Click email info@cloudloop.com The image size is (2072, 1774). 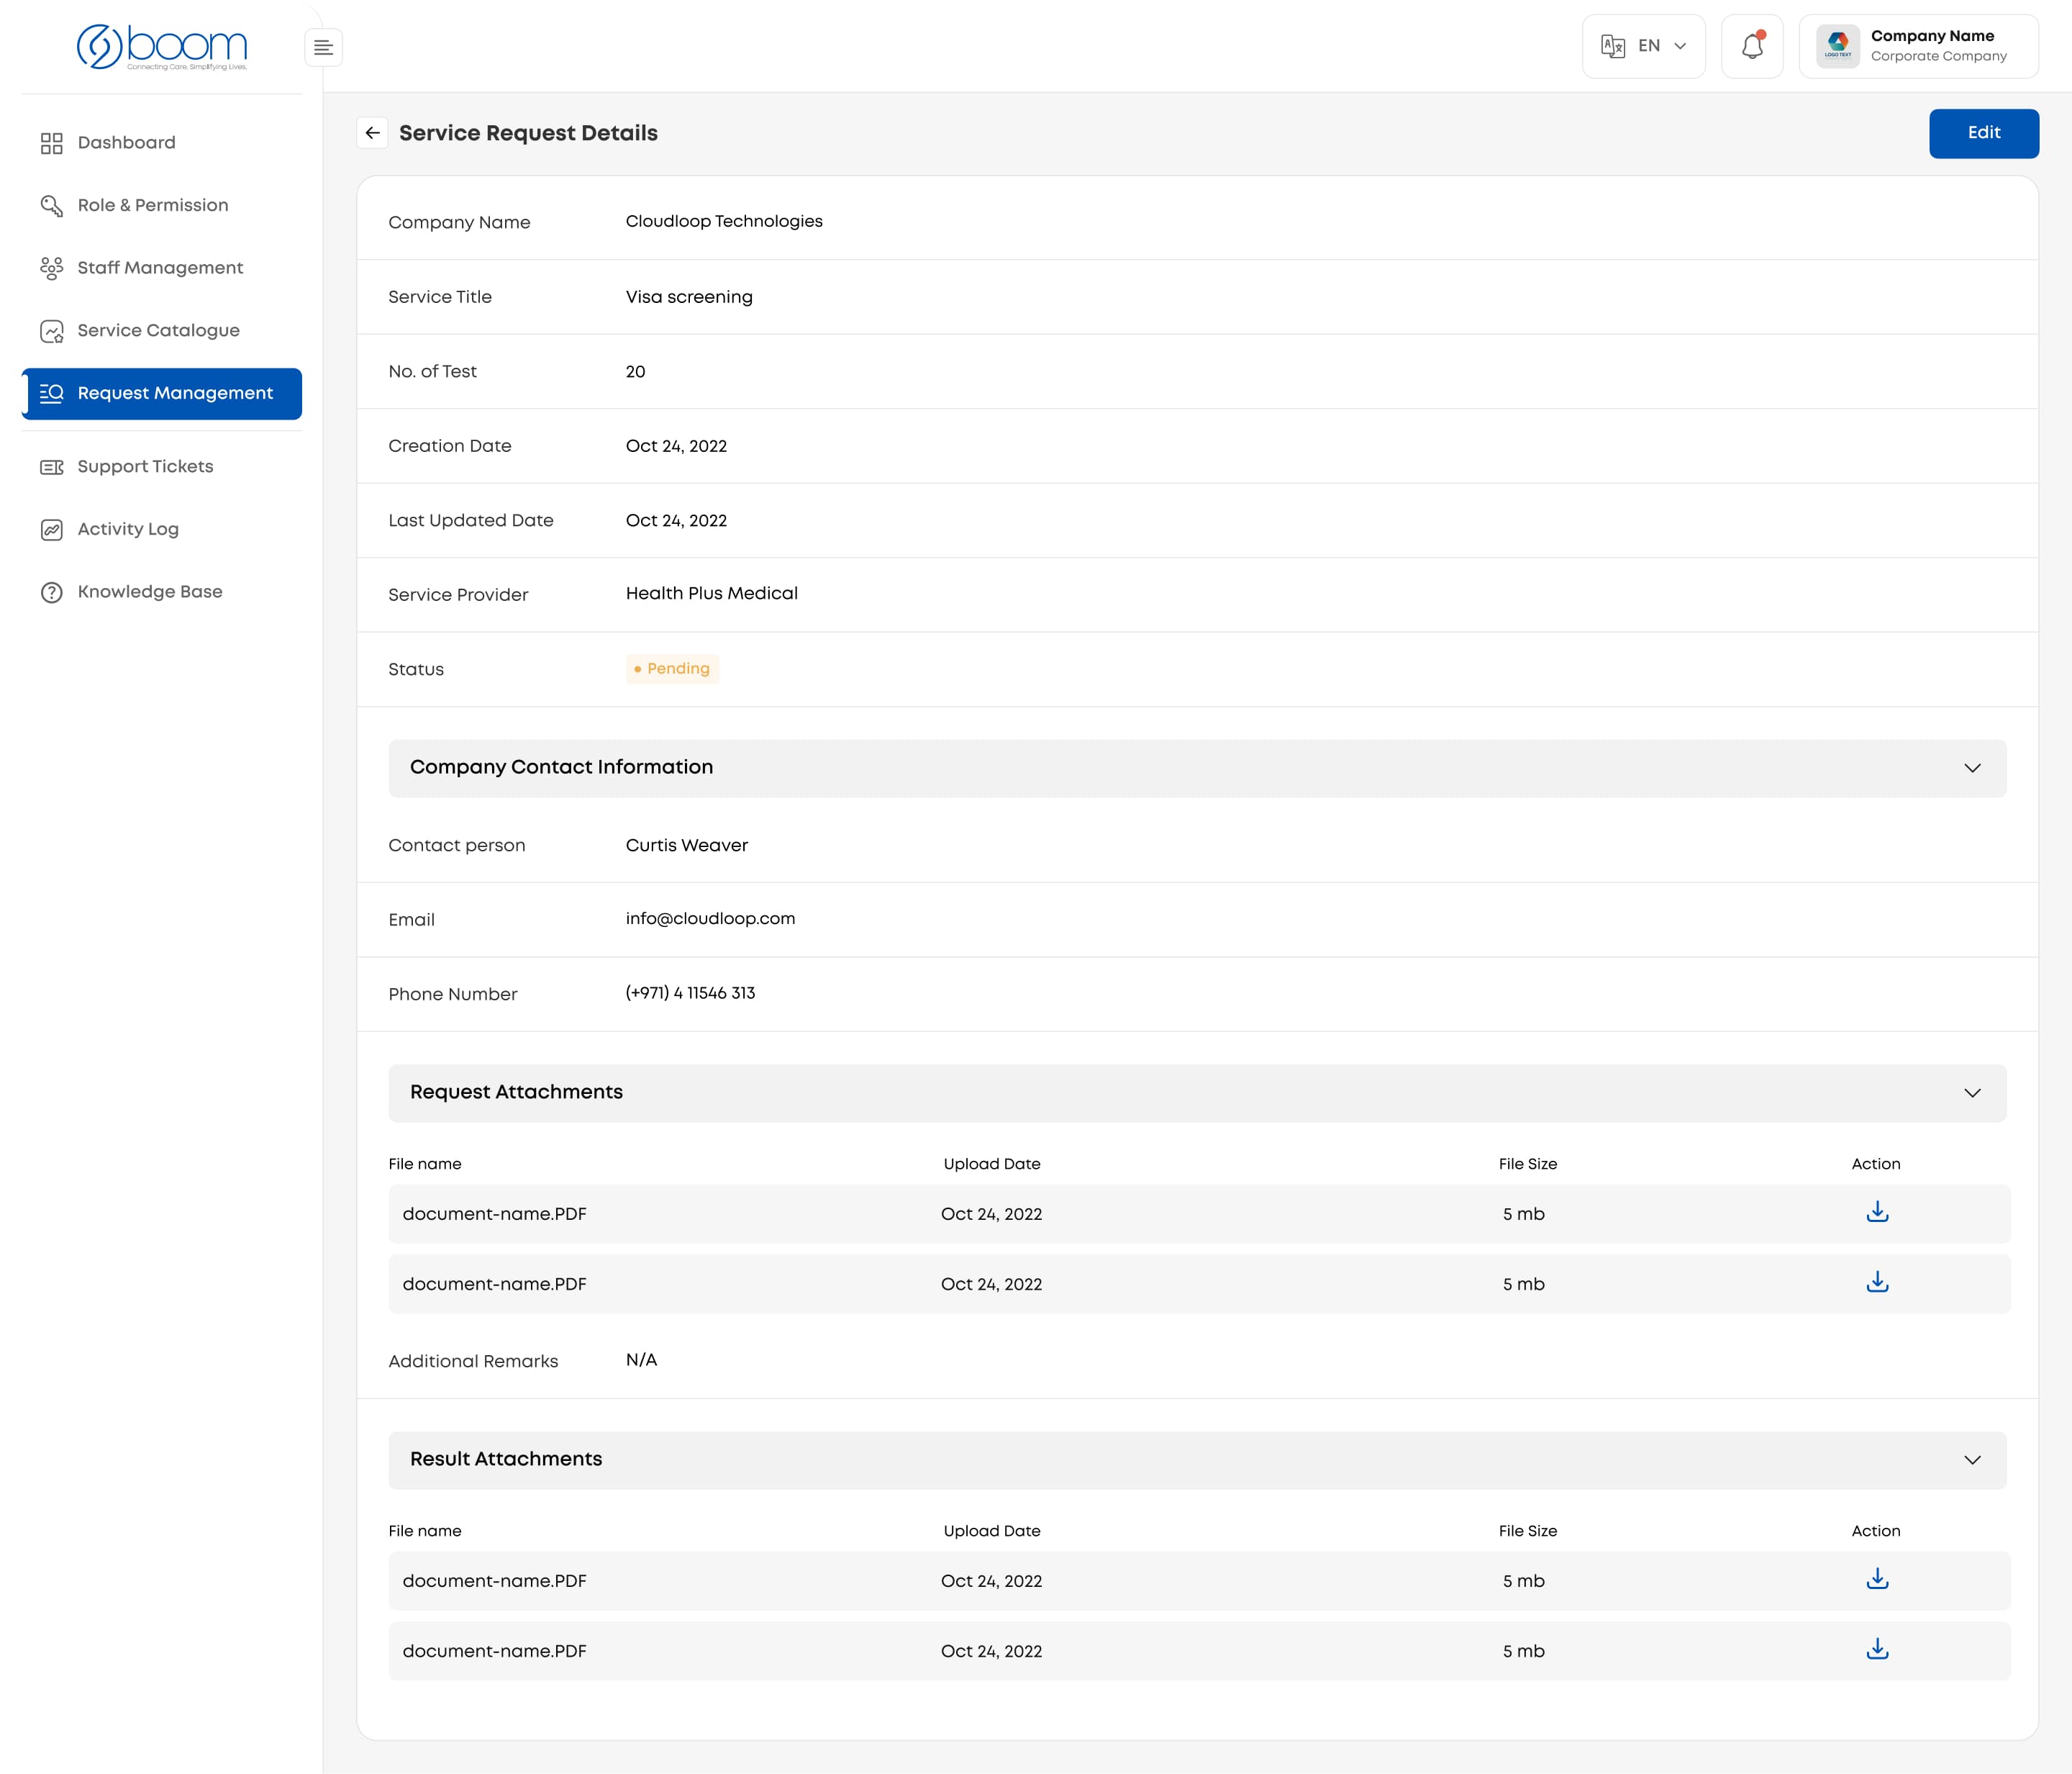710,918
